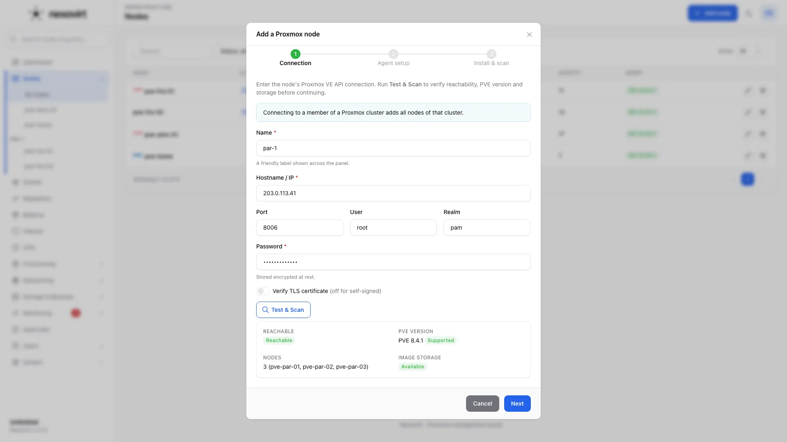
Task: Select the PVE 8.4.1 version text
Action: click(x=411, y=341)
